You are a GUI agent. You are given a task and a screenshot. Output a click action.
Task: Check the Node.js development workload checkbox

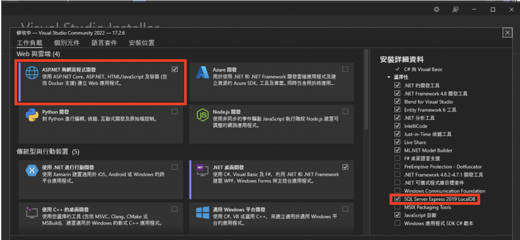345,112
